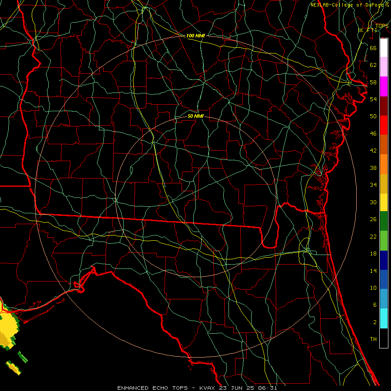The width and height of the screenshot is (391, 391).
Task: Click the '22' legend value
Action: pyautogui.click(x=373, y=236)
